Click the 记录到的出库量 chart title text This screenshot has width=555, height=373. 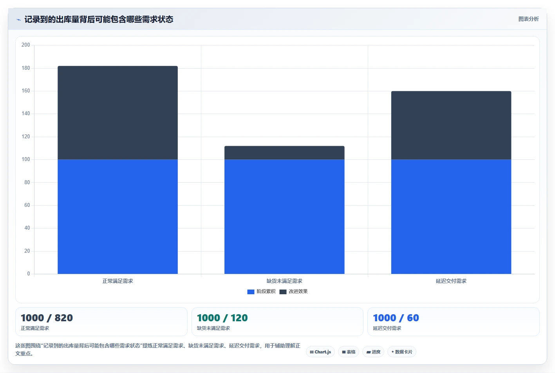click(x=99, y=19)
